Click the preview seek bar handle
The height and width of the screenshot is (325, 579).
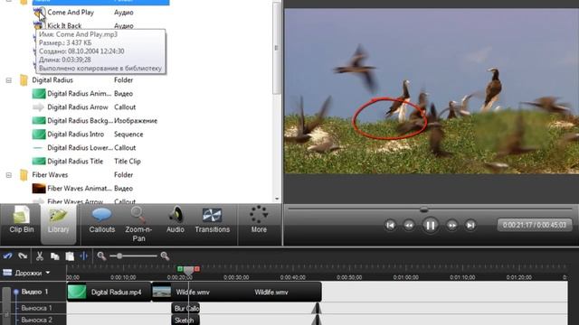tap(424, 209)
